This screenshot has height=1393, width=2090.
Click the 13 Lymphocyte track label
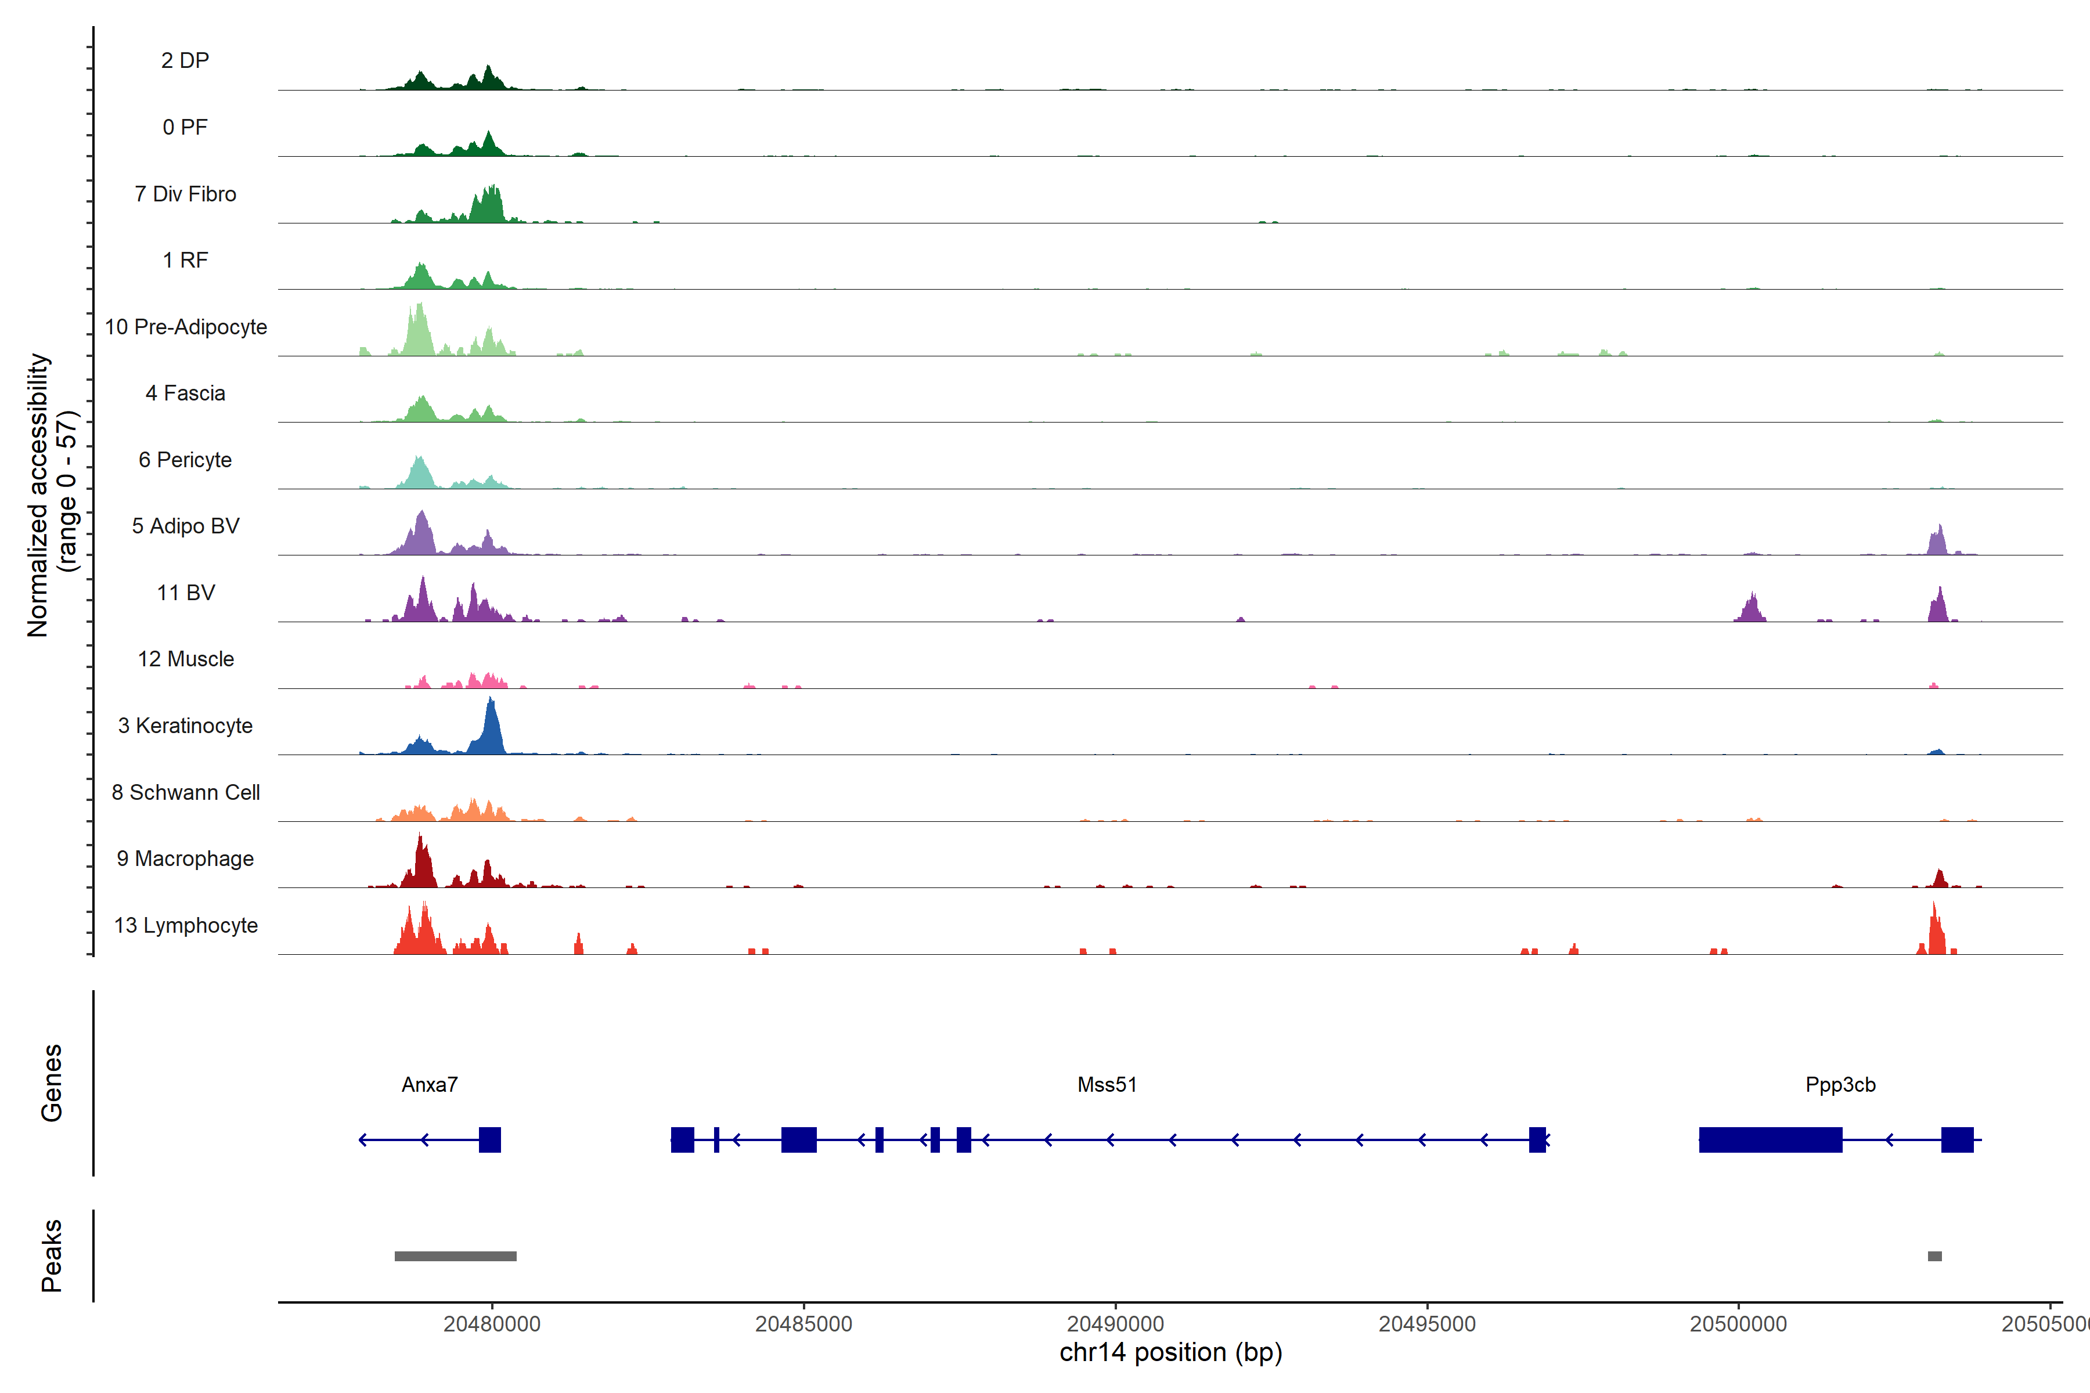(x=186, y=925)
